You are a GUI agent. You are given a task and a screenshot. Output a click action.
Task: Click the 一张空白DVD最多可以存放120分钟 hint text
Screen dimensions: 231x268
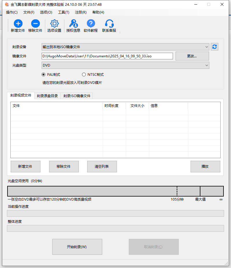[49, 199]
